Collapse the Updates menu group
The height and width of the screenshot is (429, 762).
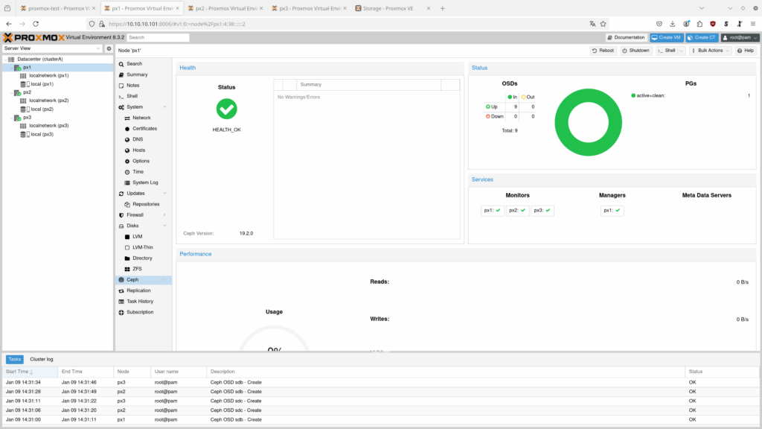coord(164,194)
